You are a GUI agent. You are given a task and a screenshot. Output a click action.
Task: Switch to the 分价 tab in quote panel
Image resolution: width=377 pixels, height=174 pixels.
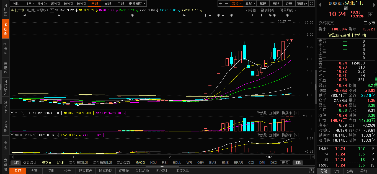point(337,171)
